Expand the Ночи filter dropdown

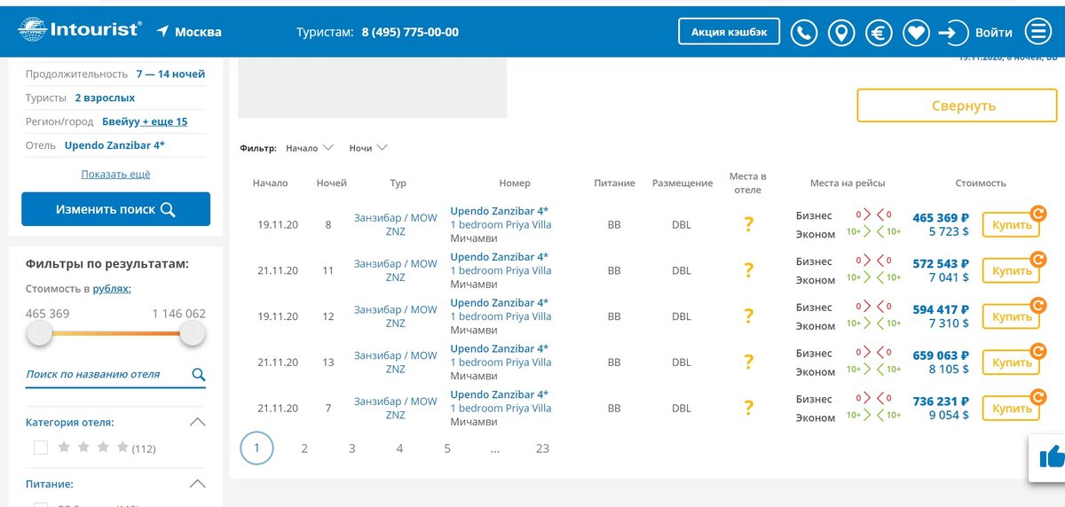click(367, 148)
